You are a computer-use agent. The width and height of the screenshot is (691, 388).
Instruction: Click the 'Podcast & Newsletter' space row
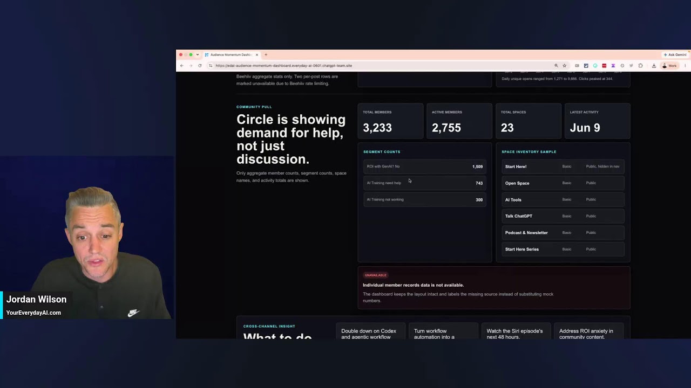pos(563,233)
